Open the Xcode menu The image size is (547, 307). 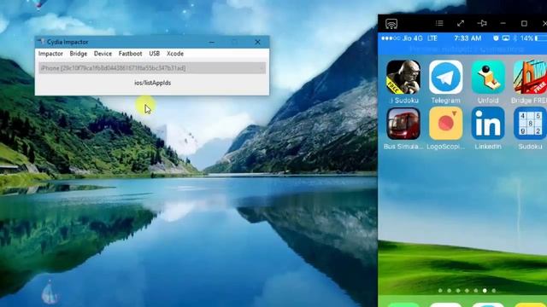[175, 54]
